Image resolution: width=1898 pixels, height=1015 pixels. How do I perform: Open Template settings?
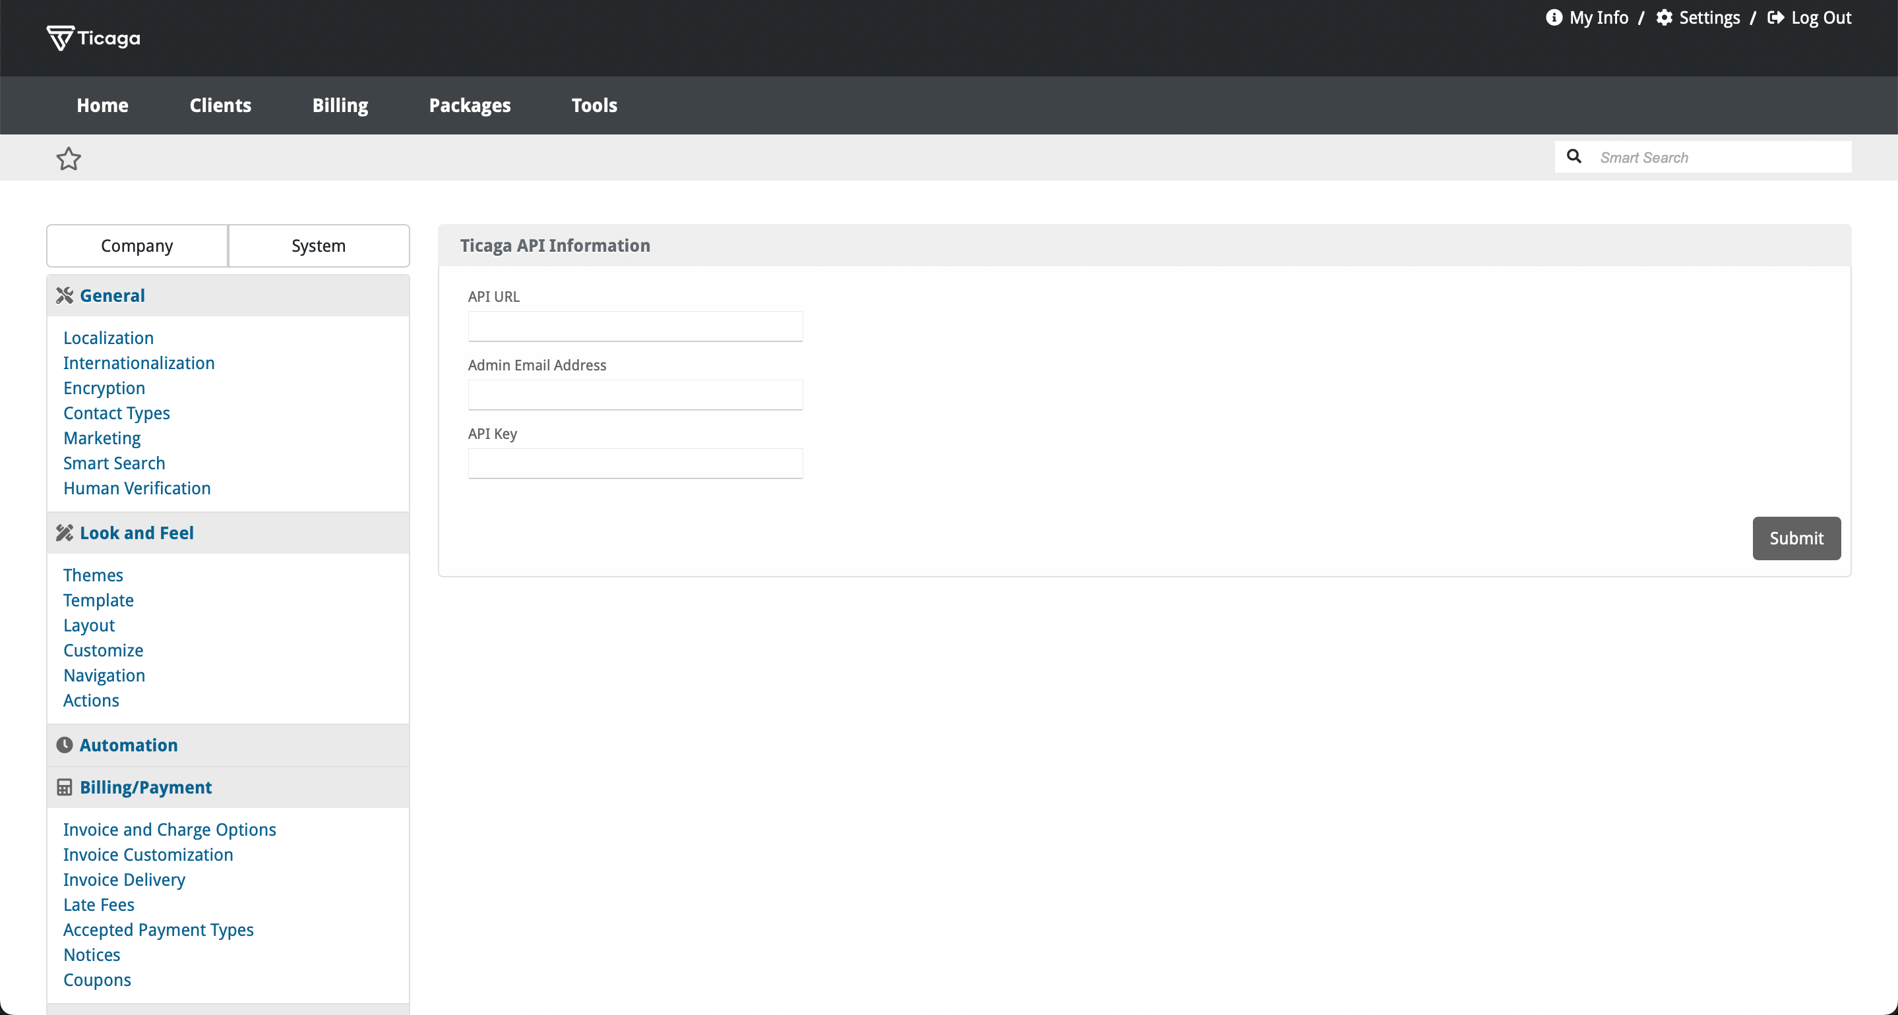tap(98, 600)
